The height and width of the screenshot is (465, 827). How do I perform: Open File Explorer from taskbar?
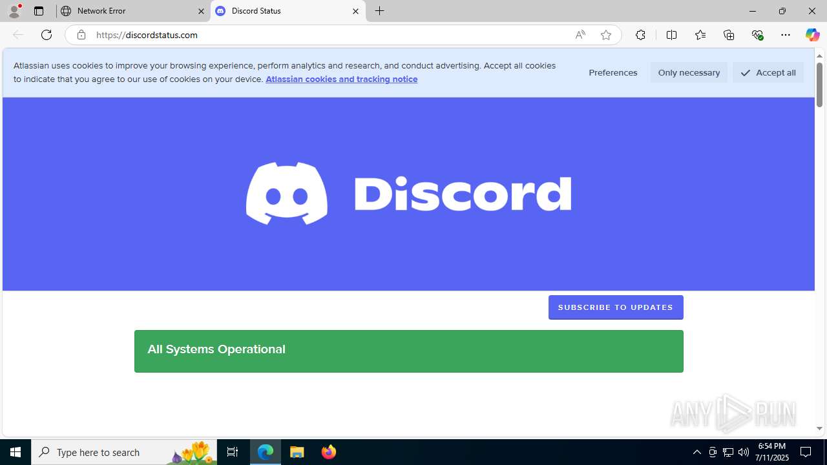click(x=297, y=452)
